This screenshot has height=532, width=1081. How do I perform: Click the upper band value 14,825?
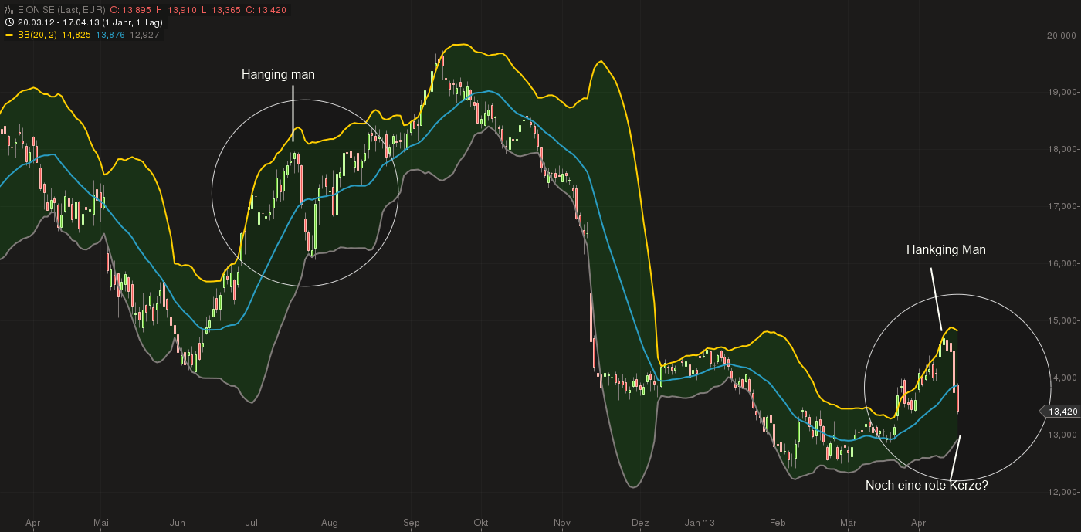(76, 35)
